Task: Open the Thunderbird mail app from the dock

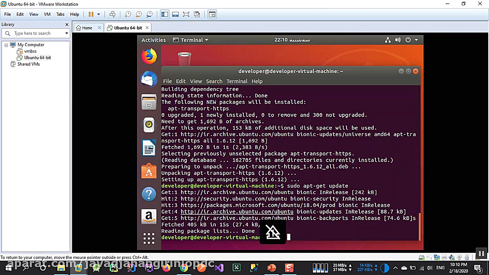Action: (x=149, y=79)
